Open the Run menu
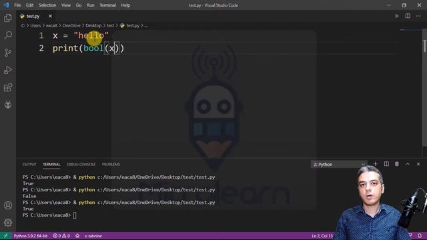This screenshot has height=240, width=427. (x=91, y=5)
